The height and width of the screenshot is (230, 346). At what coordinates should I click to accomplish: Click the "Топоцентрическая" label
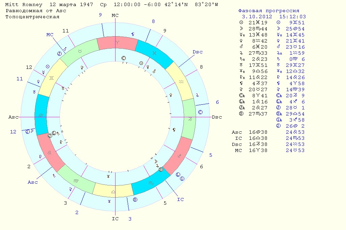coord(32,17)
